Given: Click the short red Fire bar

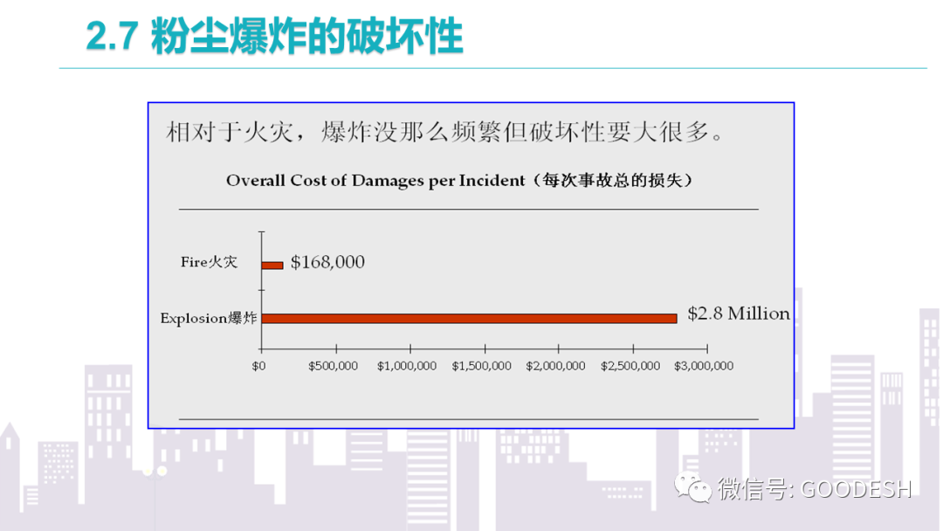Looking at the screenshot, I should (x=272, y=265).
